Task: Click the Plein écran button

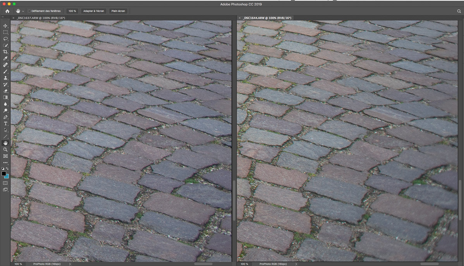Action: (x=119, y=11)
